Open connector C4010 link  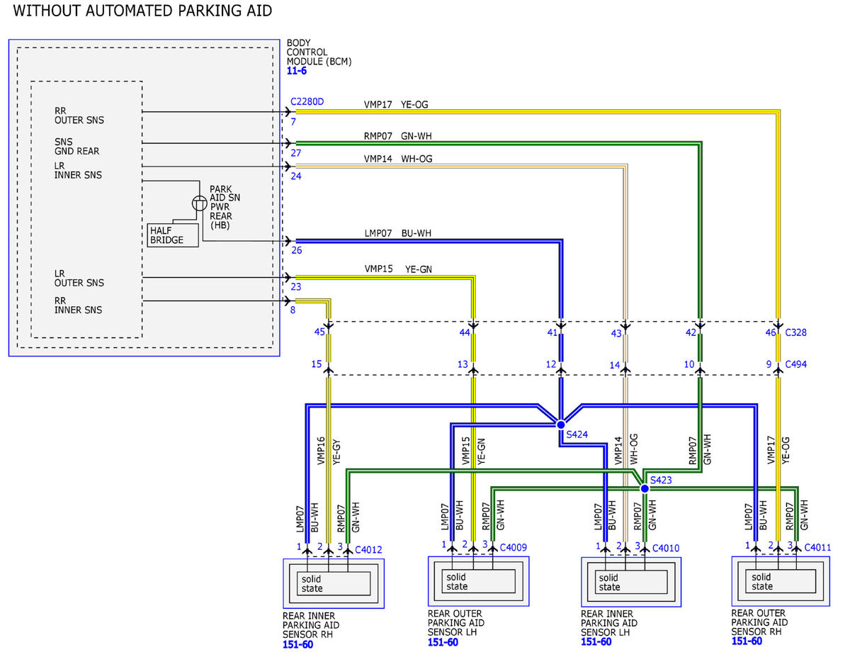coord(666,549)
